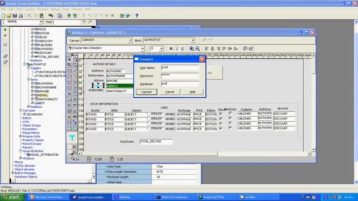Click the blue question mark Help icon
358x201 pixels.
point(136,16)
